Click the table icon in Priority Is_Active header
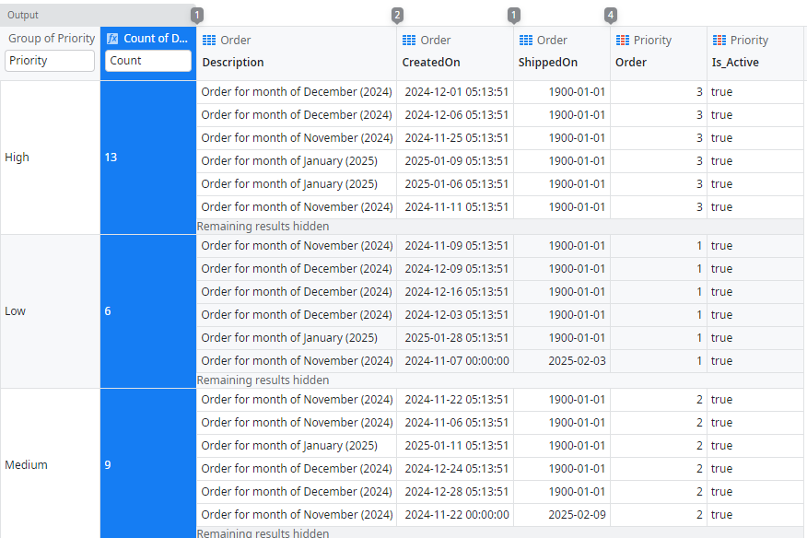 (719, 41)
